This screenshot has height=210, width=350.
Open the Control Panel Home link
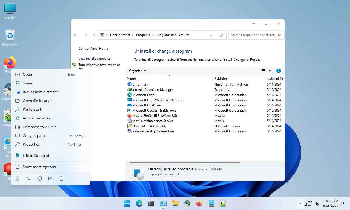93,49
